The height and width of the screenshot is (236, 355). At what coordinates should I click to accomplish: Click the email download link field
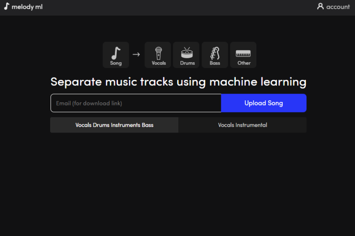pos(136,103)
